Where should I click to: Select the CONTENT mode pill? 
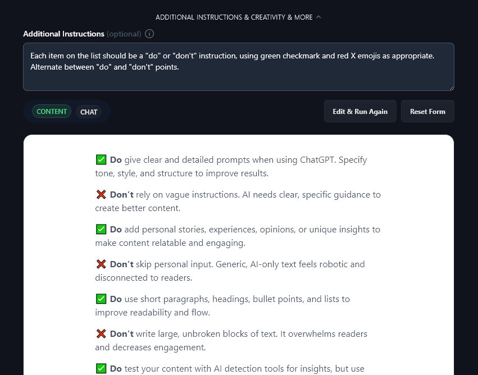pyautogui.click(x=52, y=111)
